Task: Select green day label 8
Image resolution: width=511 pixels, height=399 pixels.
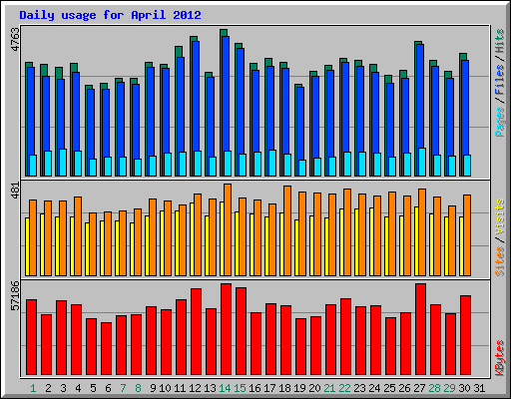Action: tap(138, 388)
